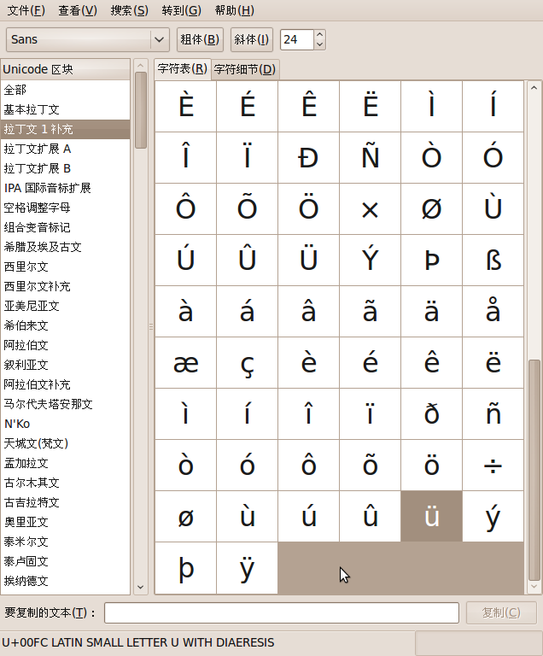Image resolution: width=543 pixels, height=656 pixels.
Task: Select 希伯来文 block
Action: click(65, 326)
